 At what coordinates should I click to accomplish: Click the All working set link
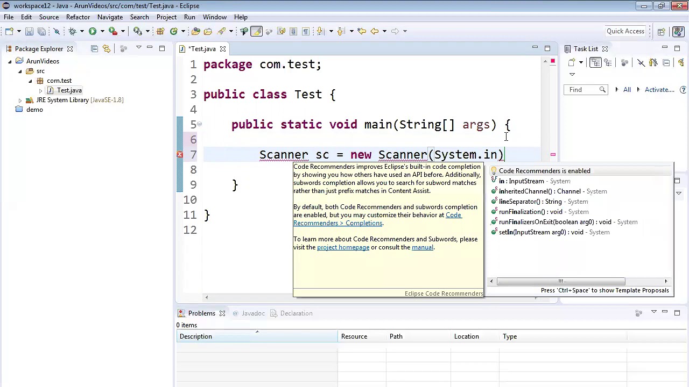pyautogui.click(x=627, y=90)
